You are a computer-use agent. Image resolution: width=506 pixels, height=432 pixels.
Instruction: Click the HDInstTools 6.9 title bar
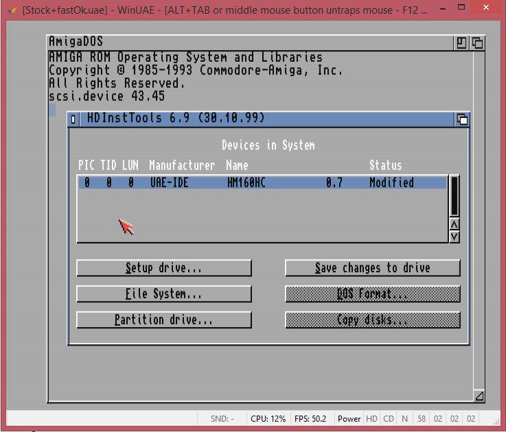coord(266,119)
